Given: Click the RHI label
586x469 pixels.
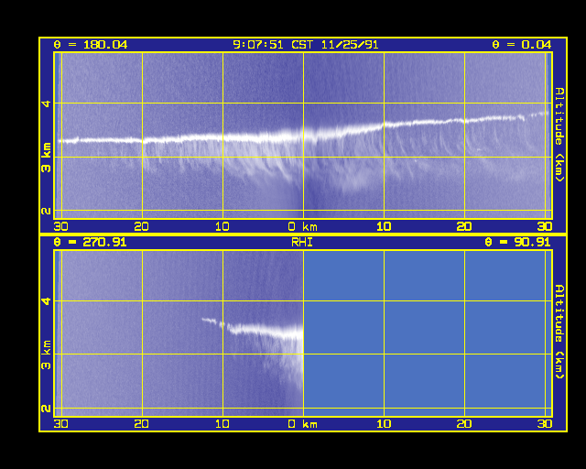Looking at the screenshot, I should 302,243.
